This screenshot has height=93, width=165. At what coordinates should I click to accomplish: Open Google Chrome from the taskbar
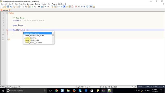click(56, 91)
